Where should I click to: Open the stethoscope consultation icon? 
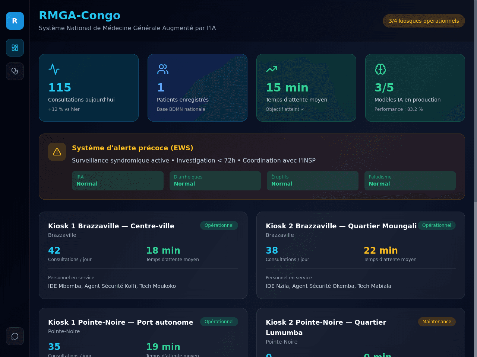(x=15, y=71)
